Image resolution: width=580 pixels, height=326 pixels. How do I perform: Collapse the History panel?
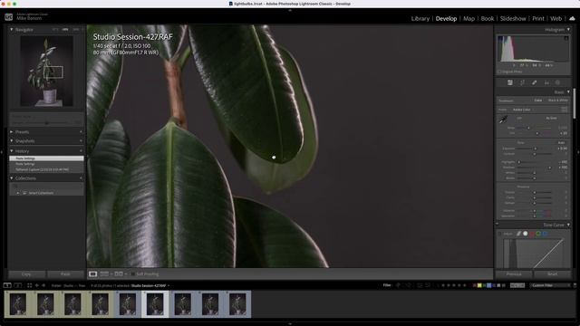12,151
